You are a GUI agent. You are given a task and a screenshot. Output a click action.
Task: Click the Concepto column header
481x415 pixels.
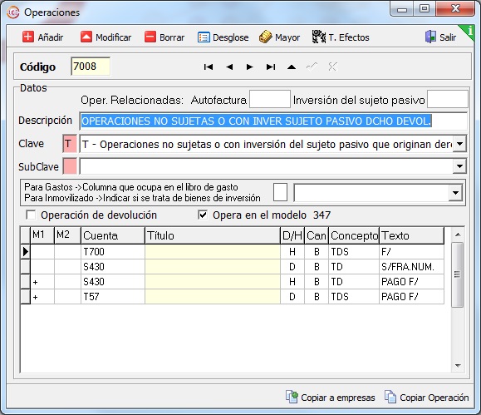pos(354,235)
